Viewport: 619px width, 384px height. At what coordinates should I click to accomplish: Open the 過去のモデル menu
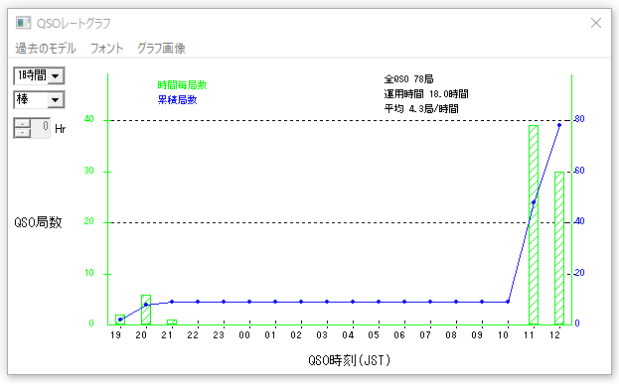point(46,48)
